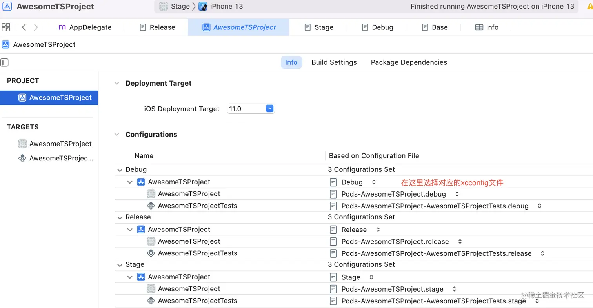Collapse AwesomeTSProject under Debug
Screen dimensions: 593x308
[130, 182]
